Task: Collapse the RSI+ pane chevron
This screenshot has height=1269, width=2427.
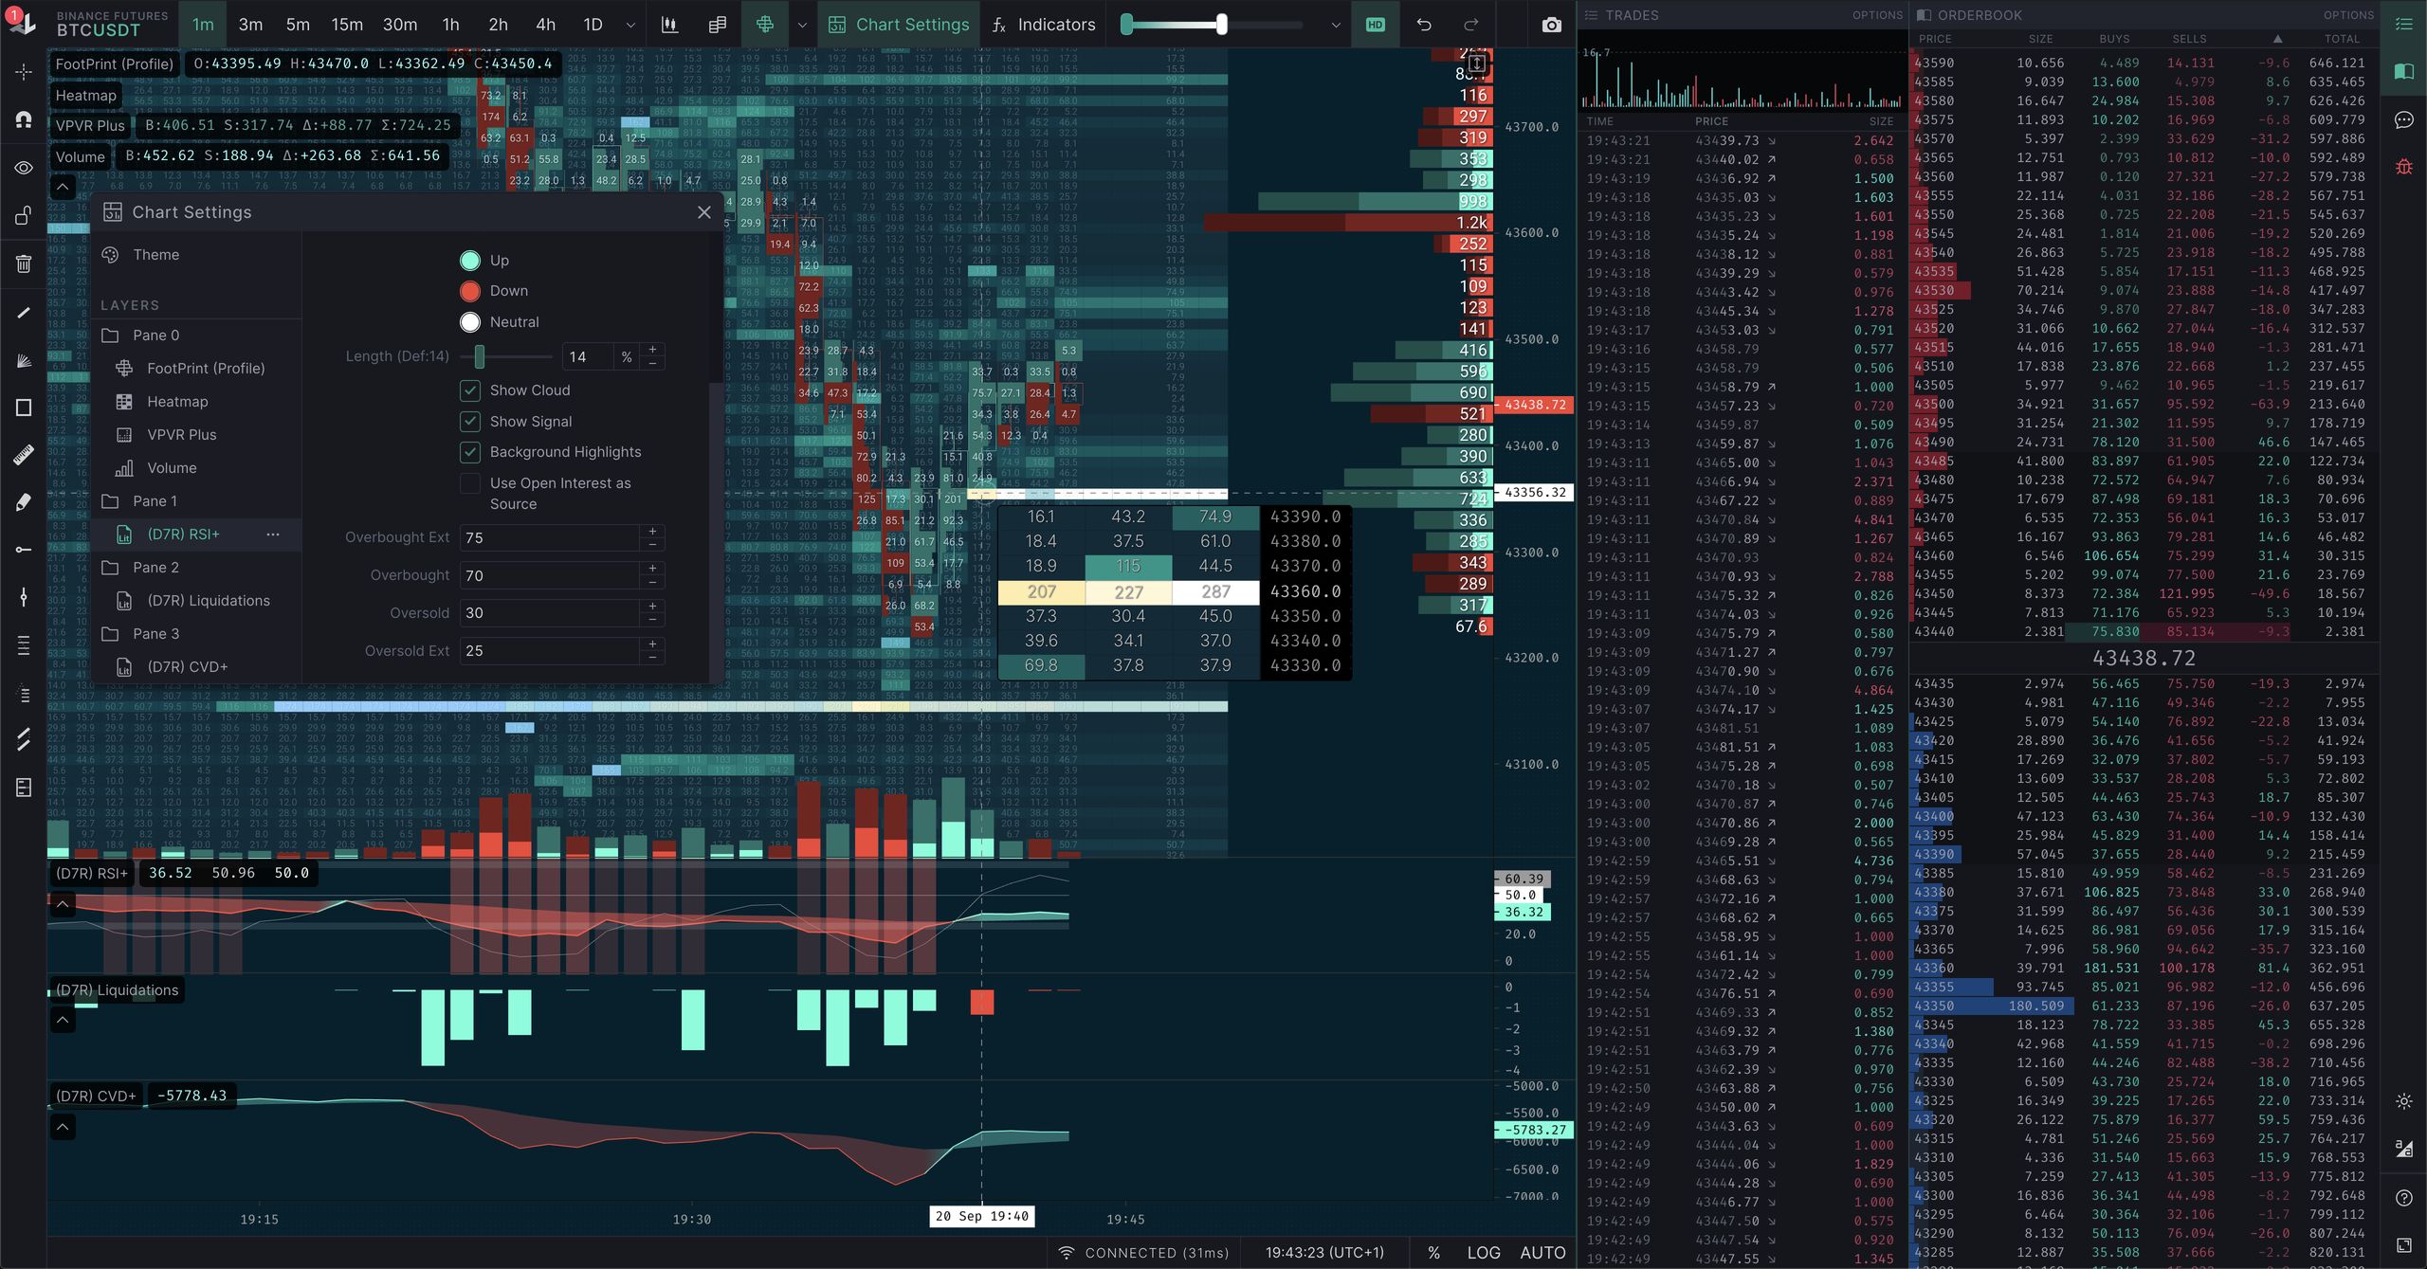Action: (63, 904)
